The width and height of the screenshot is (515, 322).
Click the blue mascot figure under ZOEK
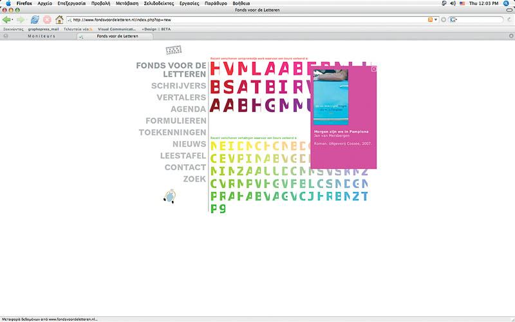click(170, 196)
